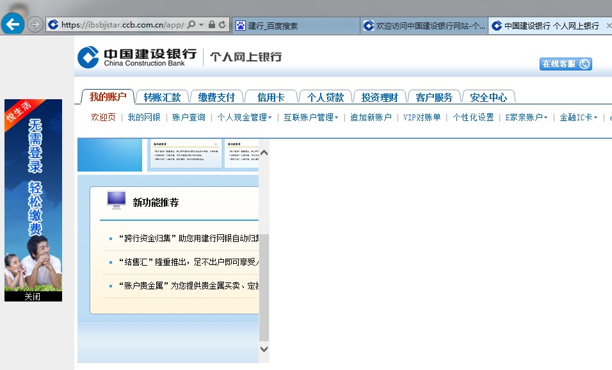Click the 新功能推荐 heading text
The width and height of the screenshot is (612, 370).
[156, 202]
